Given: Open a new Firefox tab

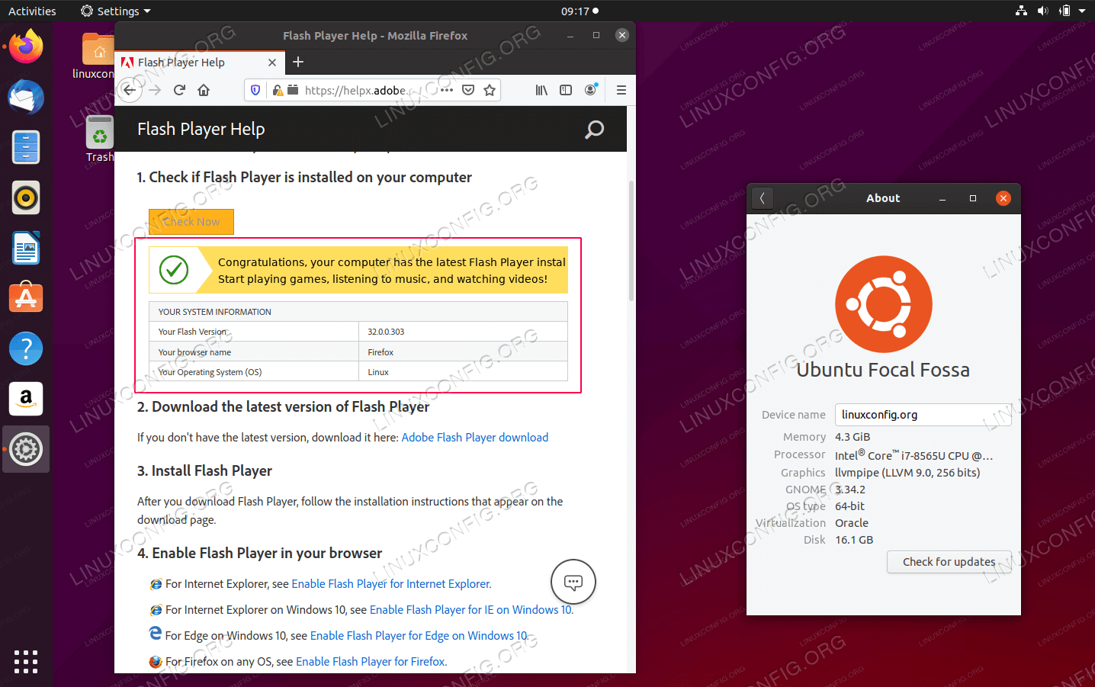Looking at the screenshot, I should (298, 62).
